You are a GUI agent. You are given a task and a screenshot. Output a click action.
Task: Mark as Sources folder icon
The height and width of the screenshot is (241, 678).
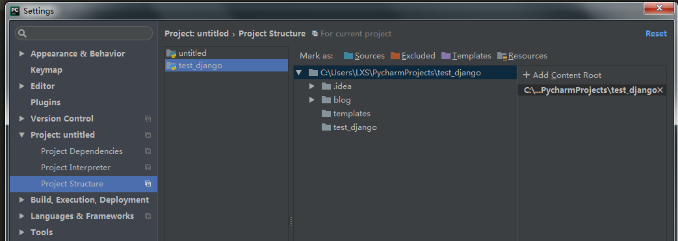click(348, 56)
